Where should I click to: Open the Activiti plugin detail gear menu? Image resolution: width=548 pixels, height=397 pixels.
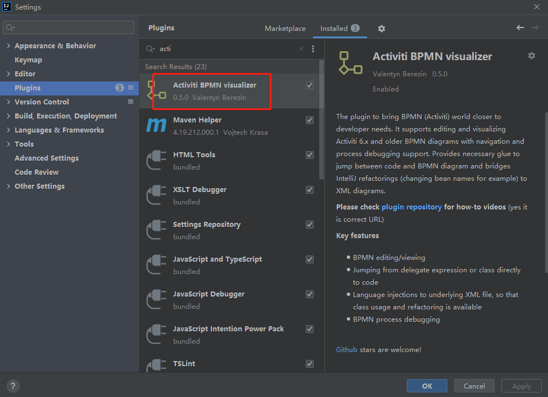532,56
